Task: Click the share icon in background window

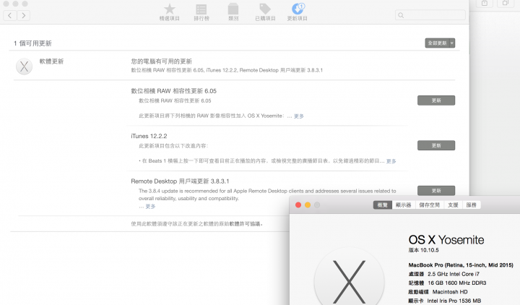Action: click(x=485, y=3)
